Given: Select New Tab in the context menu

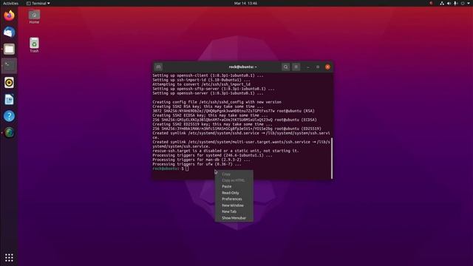Looking at the screenshot, I should [234, 212].
